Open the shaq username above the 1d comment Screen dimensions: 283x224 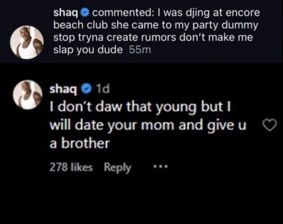point(64,89)
